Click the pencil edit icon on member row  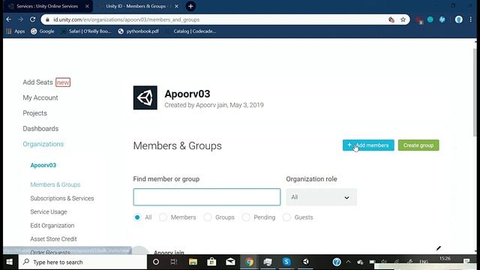(x=438, y=248)
